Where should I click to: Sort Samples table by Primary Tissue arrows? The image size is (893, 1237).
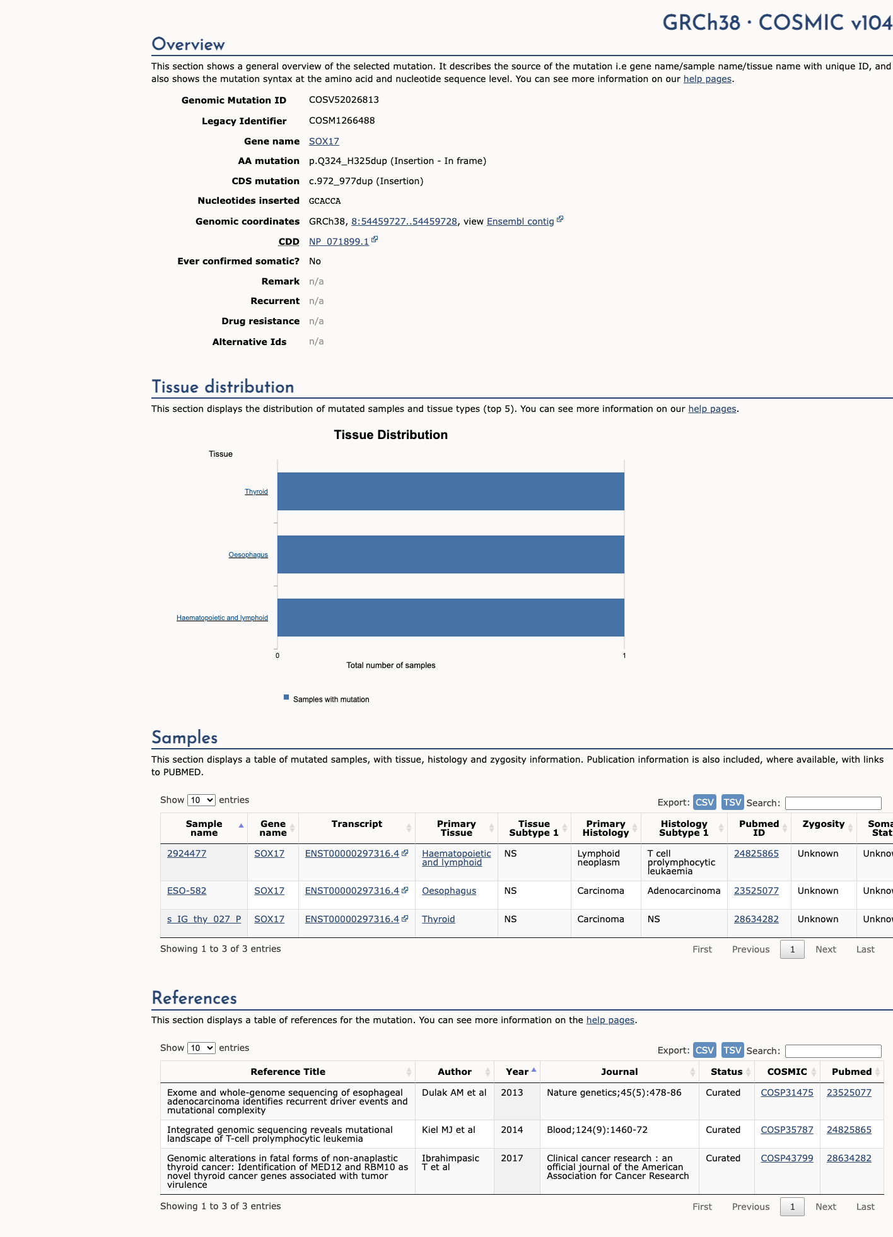491,828
